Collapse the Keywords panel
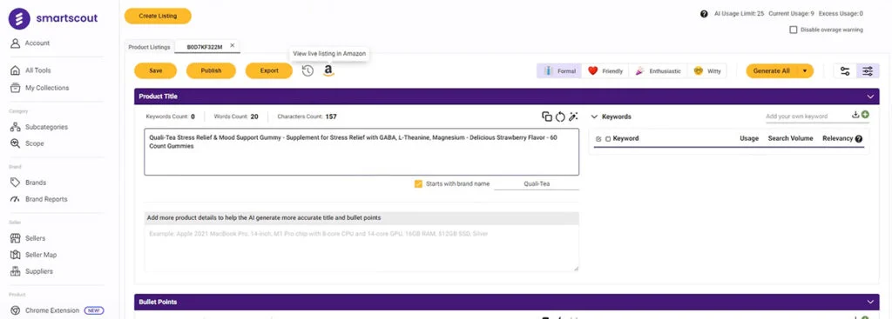Screen dimensions: 892x319 point(594,116)
